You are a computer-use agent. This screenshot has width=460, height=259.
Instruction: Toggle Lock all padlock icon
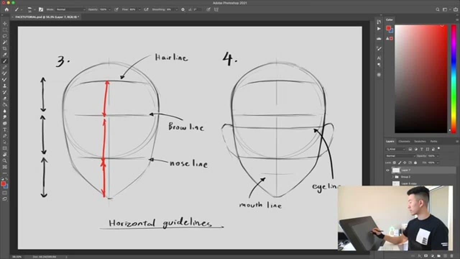pyautogui.click(x=415, y=163)
